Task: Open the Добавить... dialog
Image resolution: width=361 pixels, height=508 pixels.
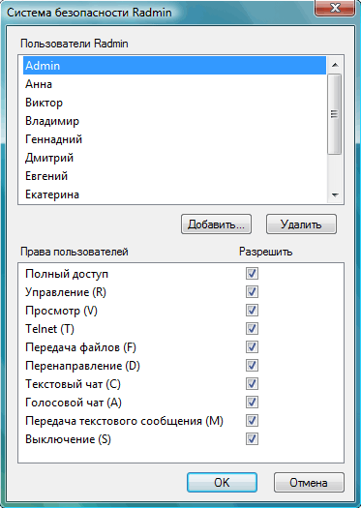Action: (x=216, y=224)
